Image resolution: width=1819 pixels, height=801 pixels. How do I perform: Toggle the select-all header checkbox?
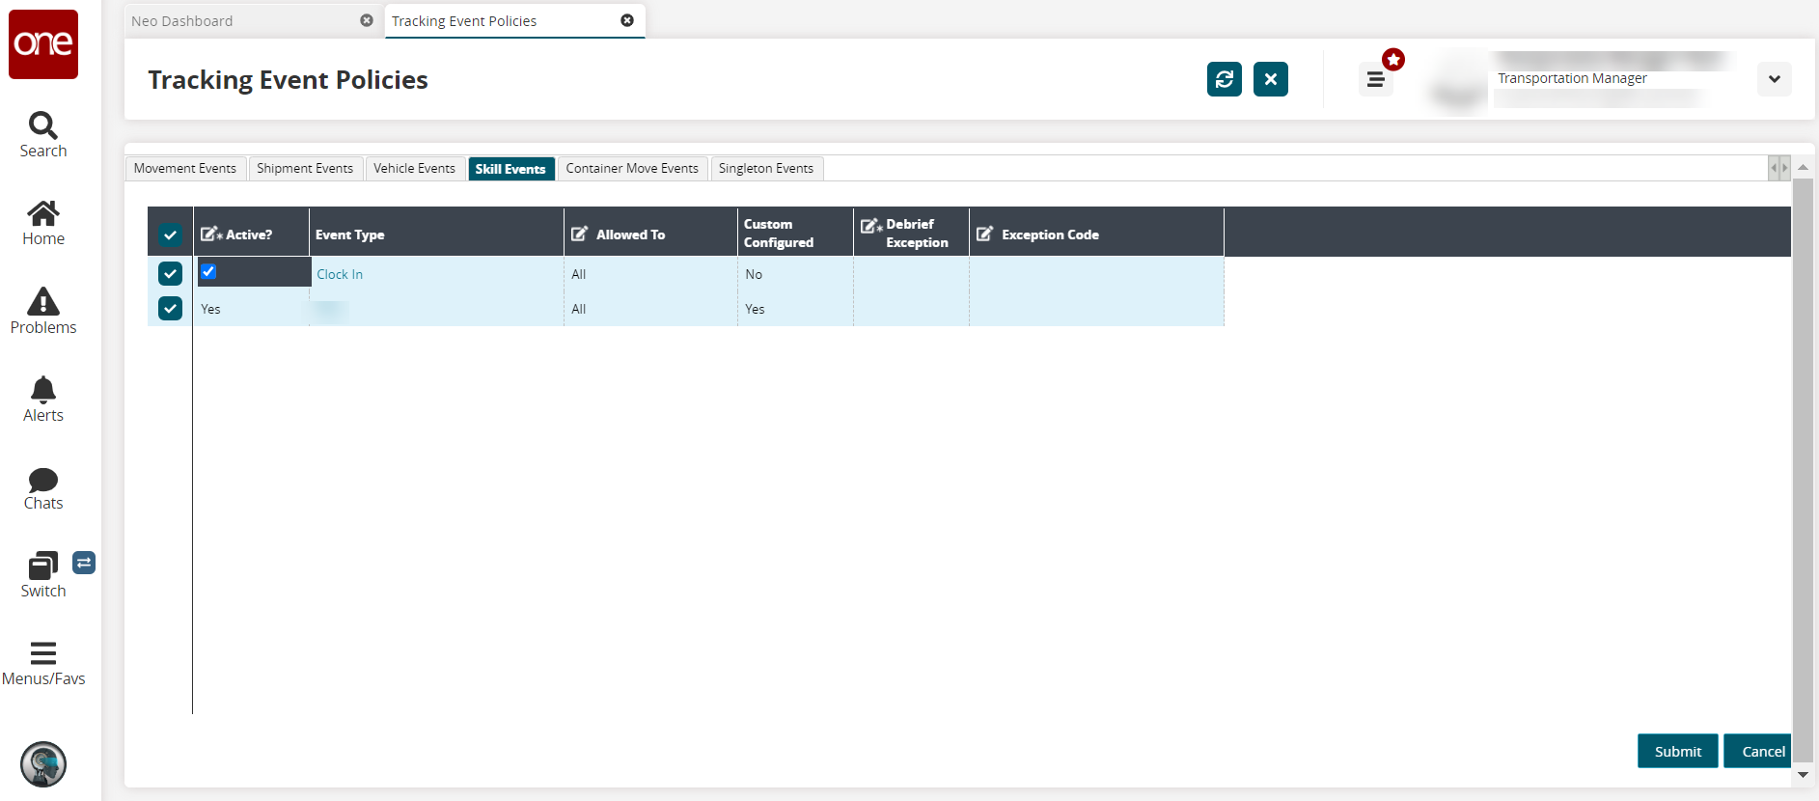click(x=170, y=235)
